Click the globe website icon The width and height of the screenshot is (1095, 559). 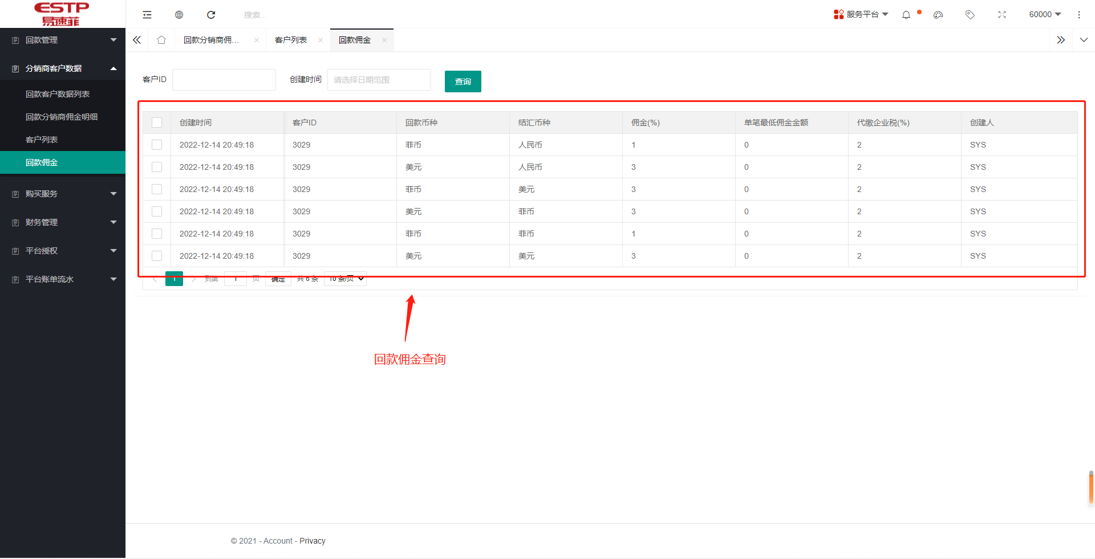tap(179, 15)
